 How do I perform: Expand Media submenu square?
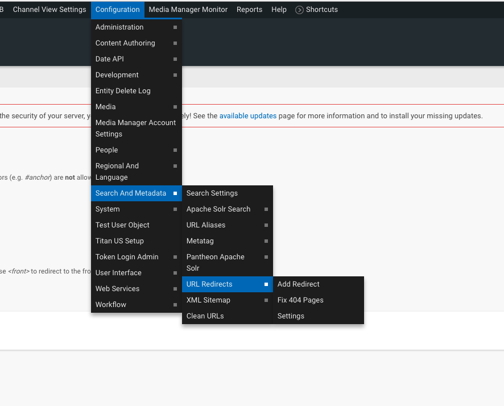click(175, 107)
